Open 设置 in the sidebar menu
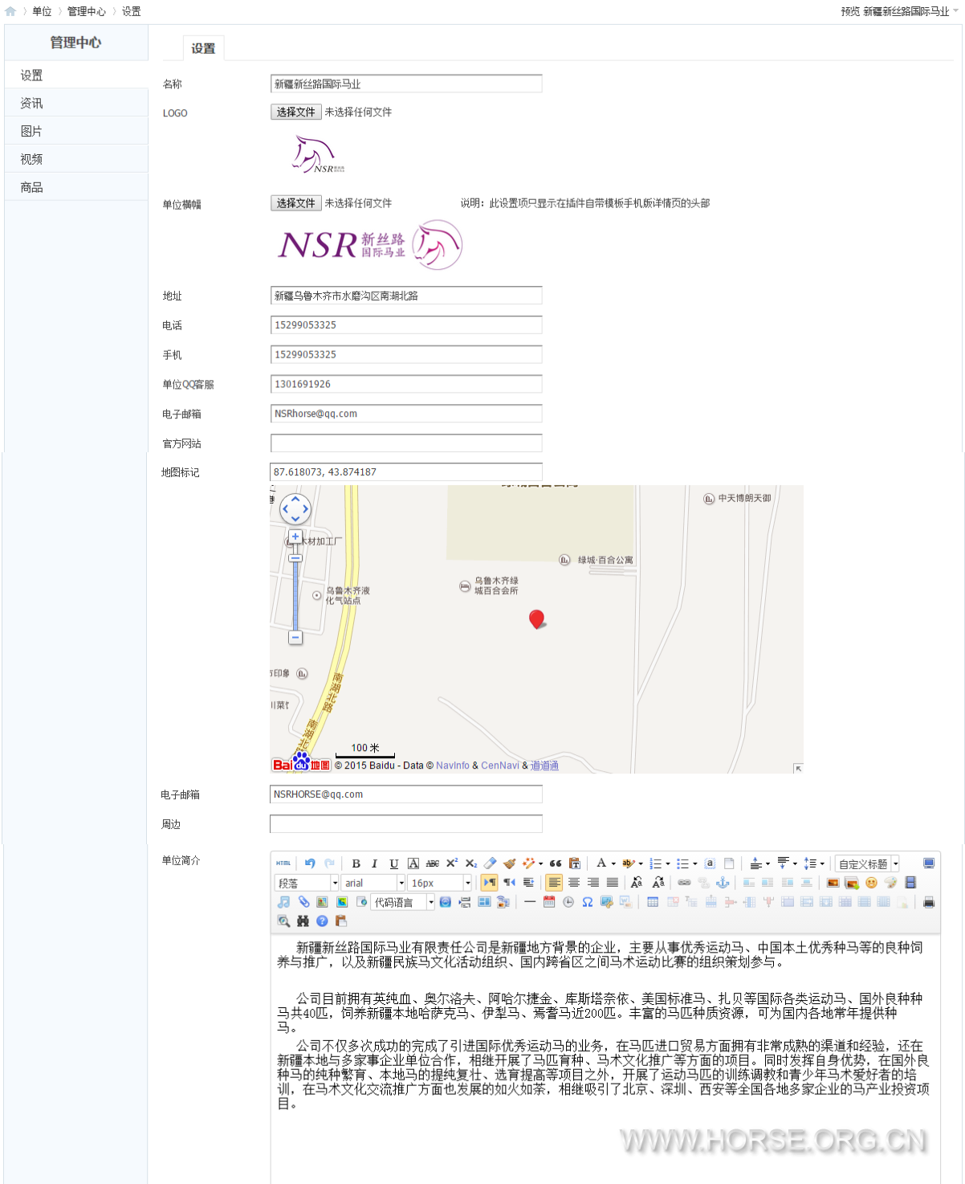The height and width of the screenshot is (1184, 965). [76, 75]
